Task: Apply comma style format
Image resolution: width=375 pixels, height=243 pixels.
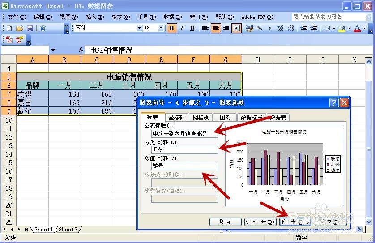Action: (x=269, y=28)
